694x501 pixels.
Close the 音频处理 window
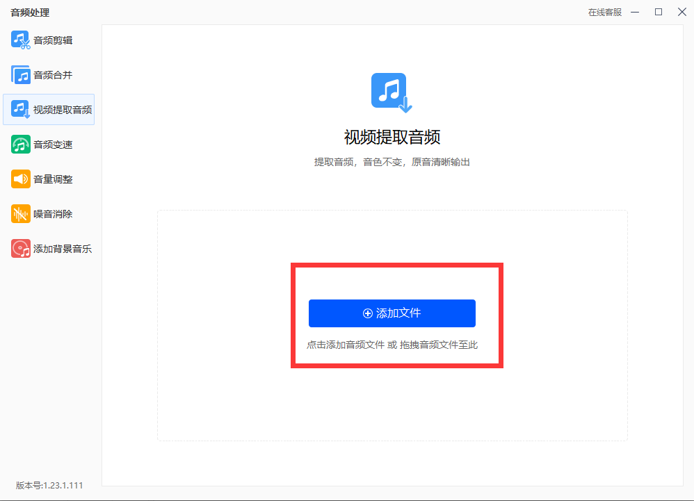pos(682,12)
